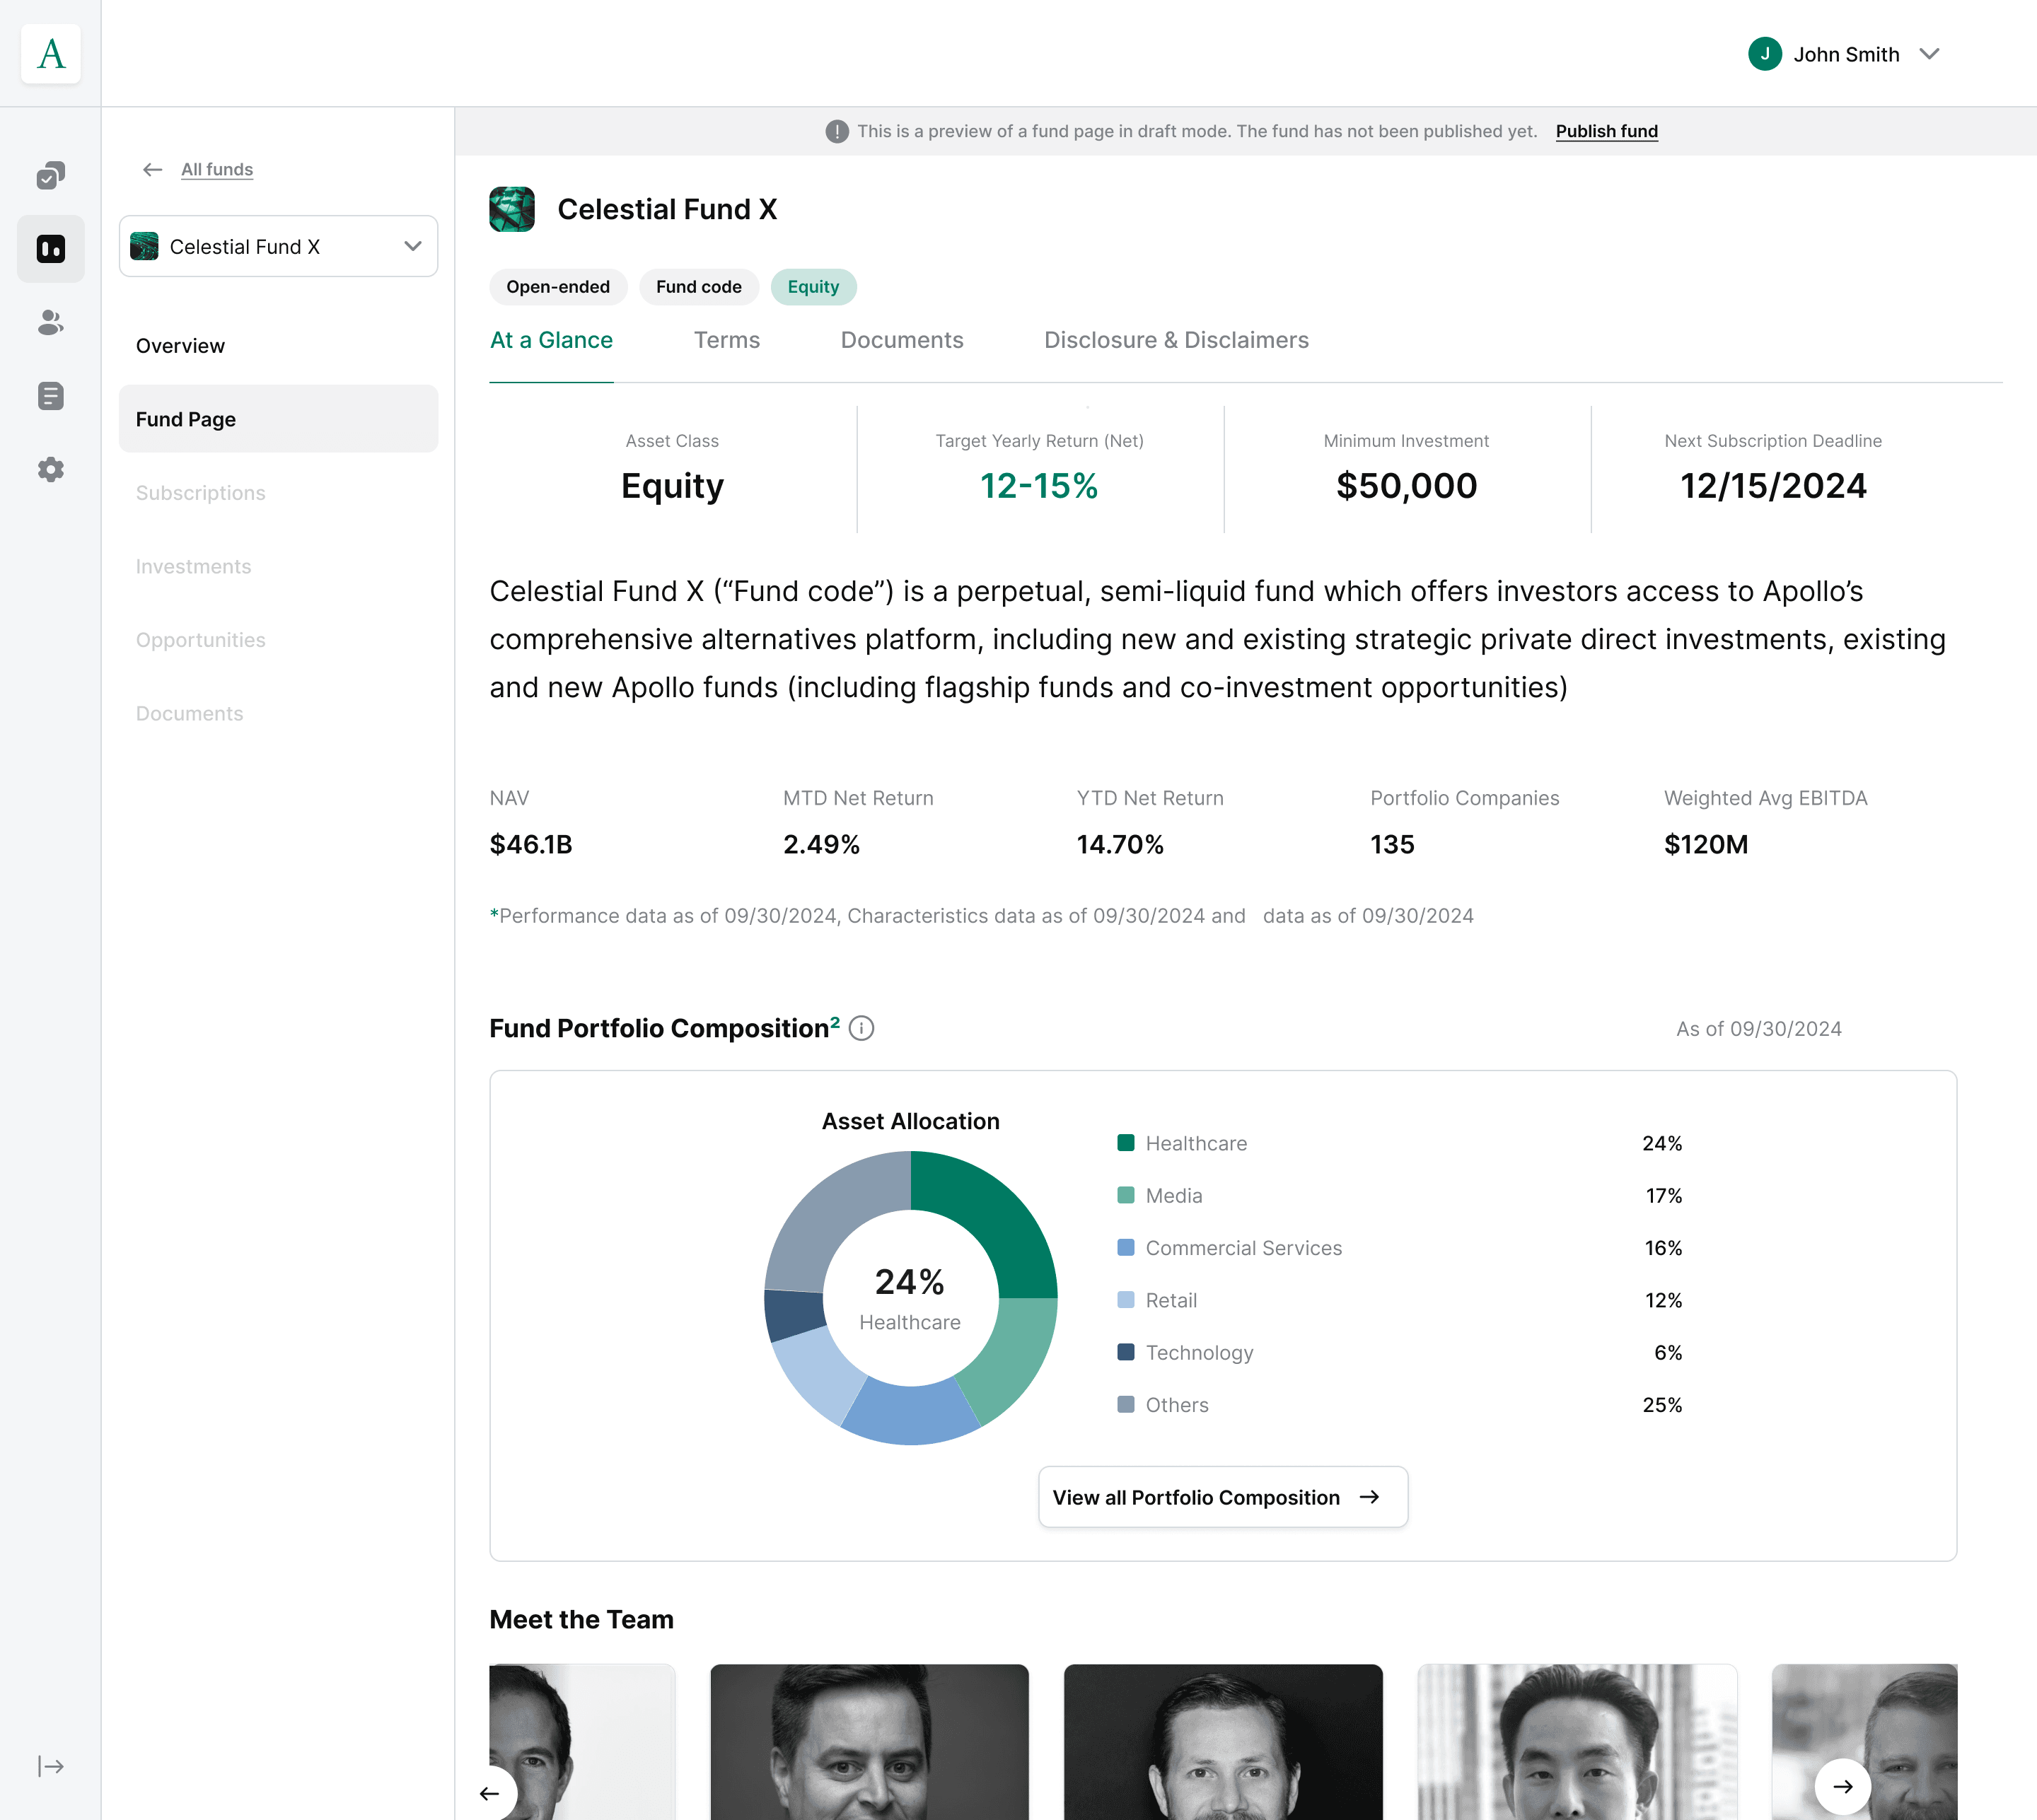Expand the sidebar with arrow icon
Screen dimensions: 2037x1820
51,1766
